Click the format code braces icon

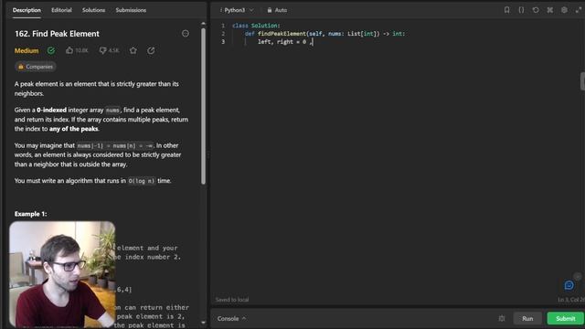coord(521,10)
